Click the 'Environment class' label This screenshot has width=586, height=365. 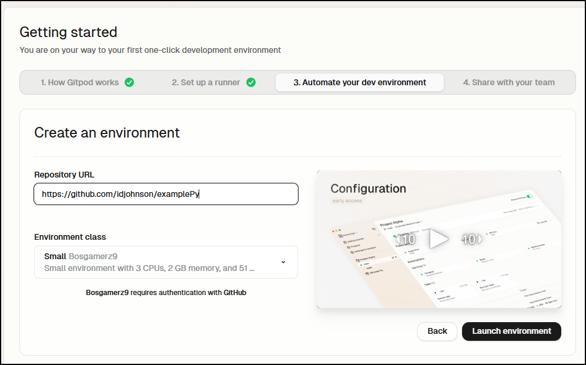pyautogui.click(x=70, y=237)
